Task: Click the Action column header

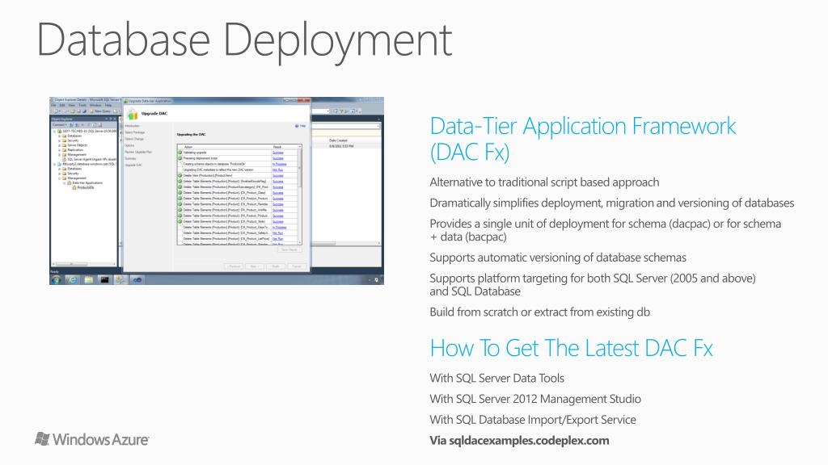Action: [x=188, y=147]
